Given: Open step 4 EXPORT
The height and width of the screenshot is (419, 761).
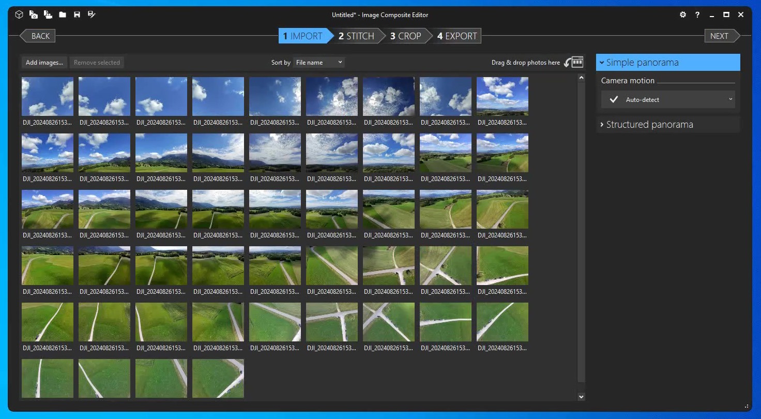Looking at the screenshot, I should [x=457, y=36].
